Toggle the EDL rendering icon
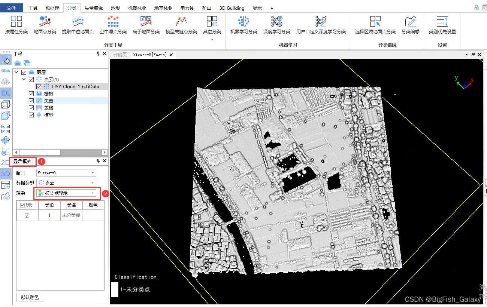The height and width of the screenshot is (307, 487). point(6,93)
